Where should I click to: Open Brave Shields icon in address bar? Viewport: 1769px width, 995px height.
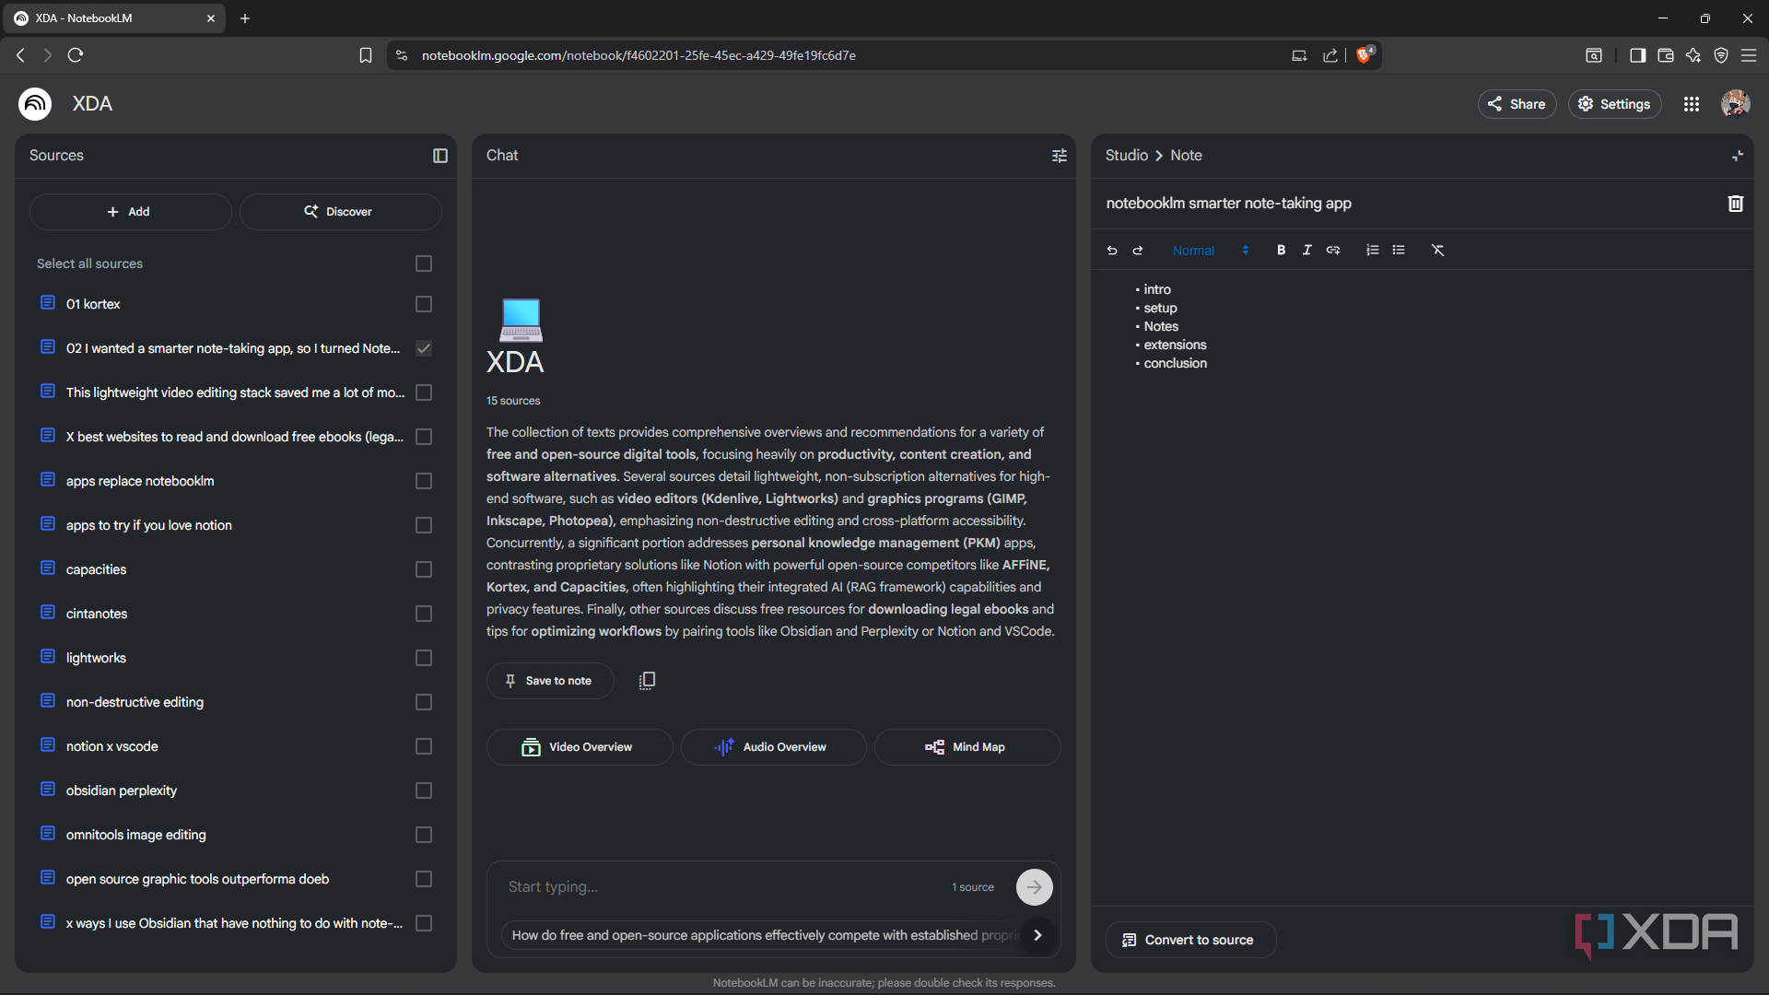click(1365, 55)
